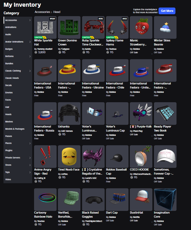Open creator link Yourius
191x230 pixels.
coord(41,221)
